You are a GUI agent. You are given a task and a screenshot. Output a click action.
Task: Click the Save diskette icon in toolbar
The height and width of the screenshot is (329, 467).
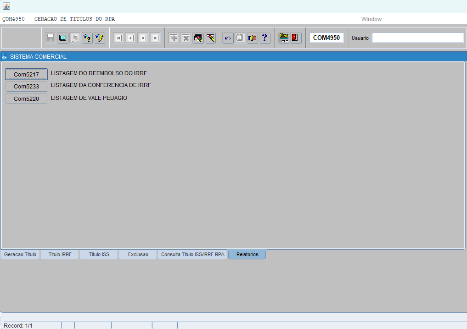[x=51, y=38]
